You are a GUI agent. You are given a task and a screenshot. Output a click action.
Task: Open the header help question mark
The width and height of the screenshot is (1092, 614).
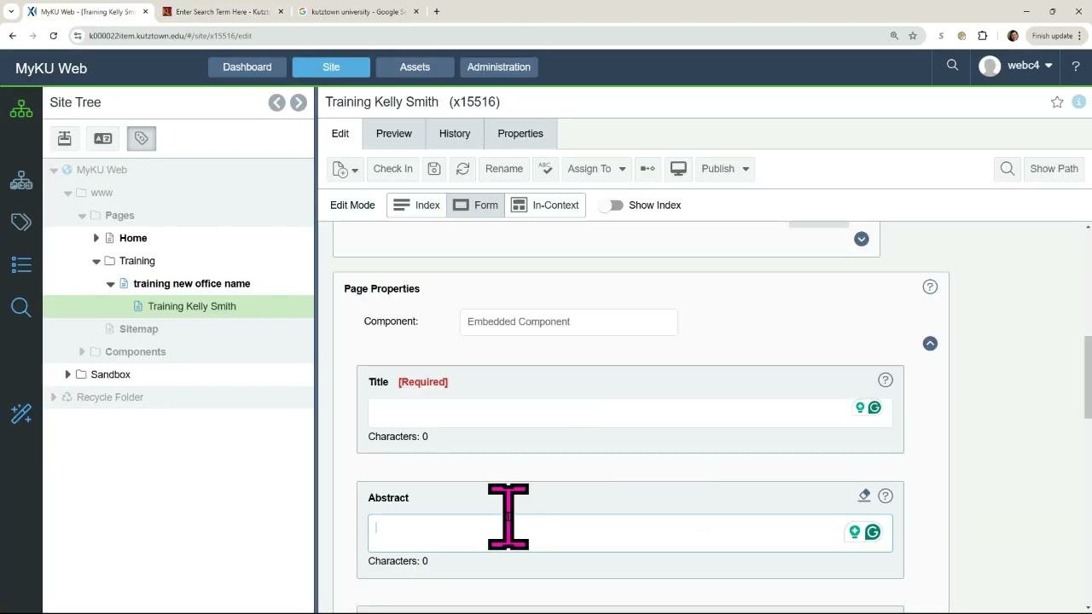[x=1076, y=66]
